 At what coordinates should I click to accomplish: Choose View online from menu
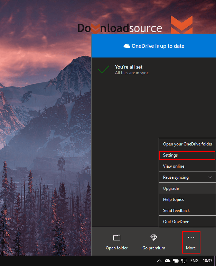point(187,166)
